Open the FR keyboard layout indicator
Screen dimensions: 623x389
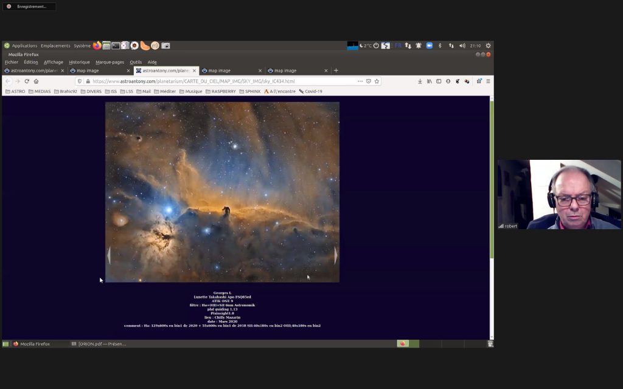click(398, 46)
